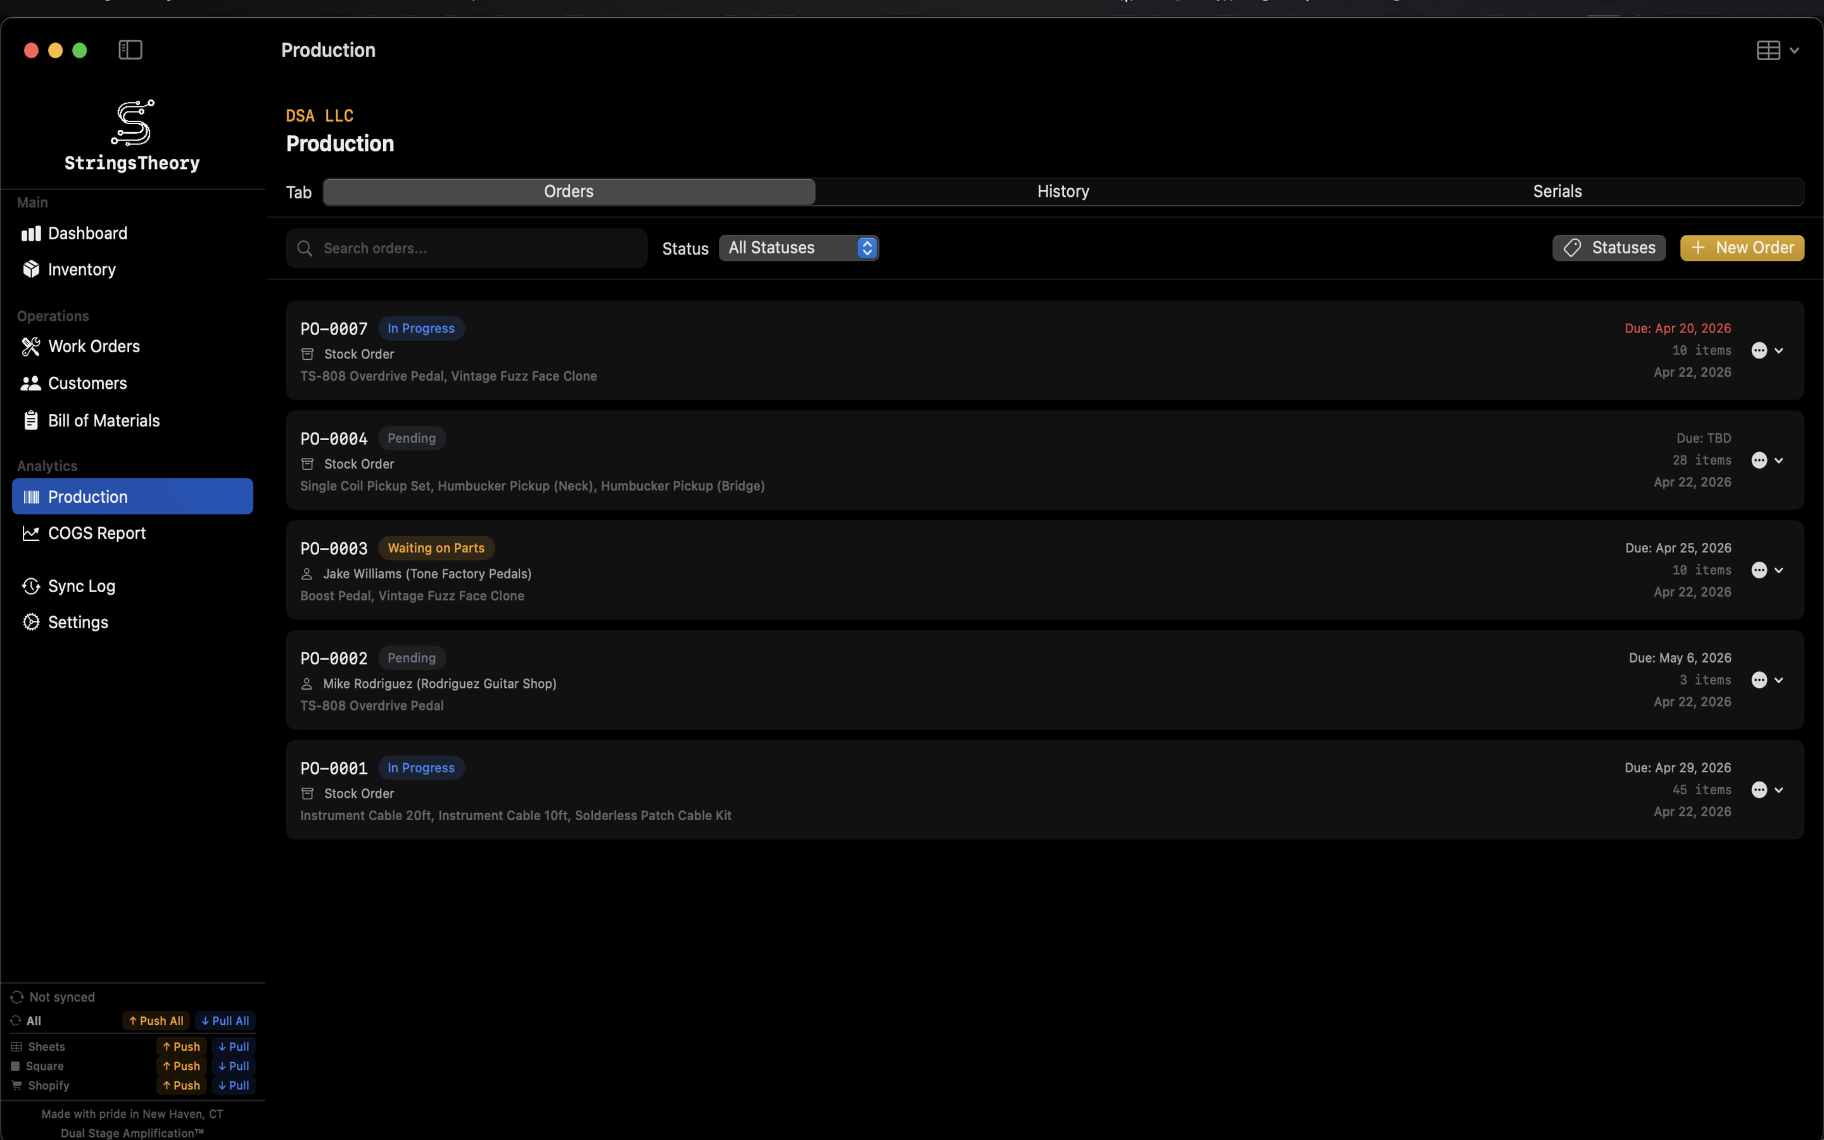Create a New Order
The height and width of the screenshot is (1140, 1824).
(1741, 247)
